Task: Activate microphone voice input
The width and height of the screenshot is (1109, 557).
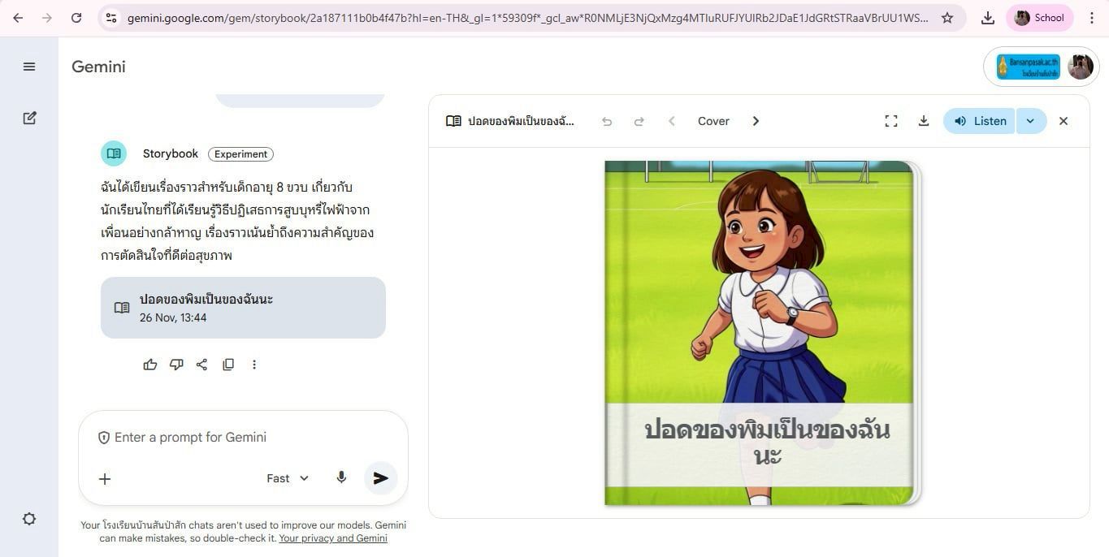Action: (341, 477)
